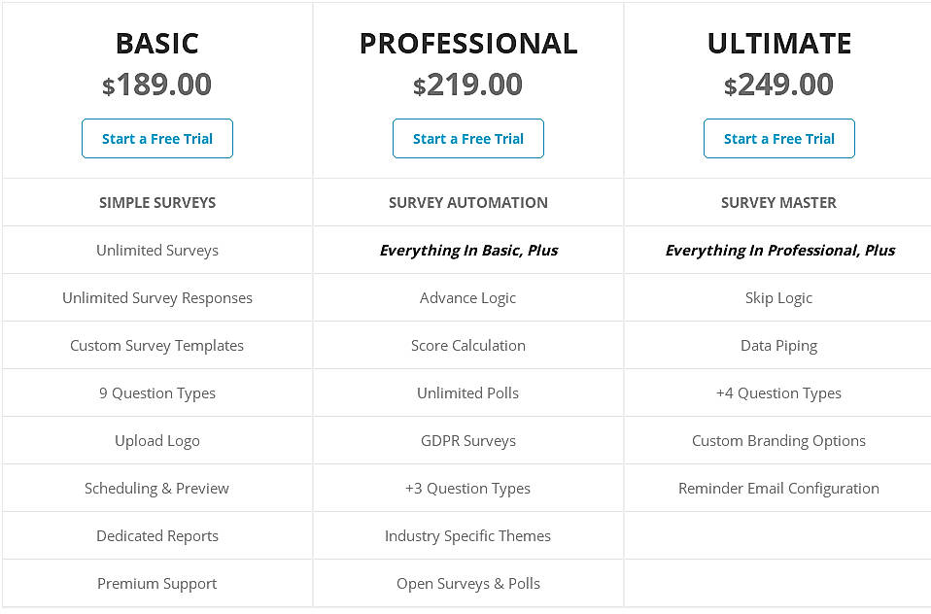Start a Free Trial for the Basic plan
The width and height of the screenshot is (931, 614).
pos(156,138)
